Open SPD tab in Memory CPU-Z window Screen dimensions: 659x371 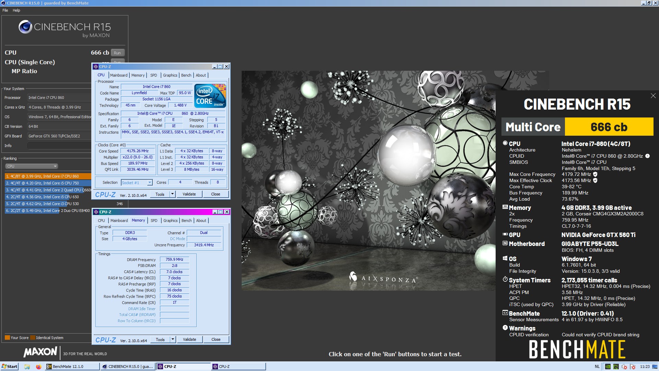(154, 221)
